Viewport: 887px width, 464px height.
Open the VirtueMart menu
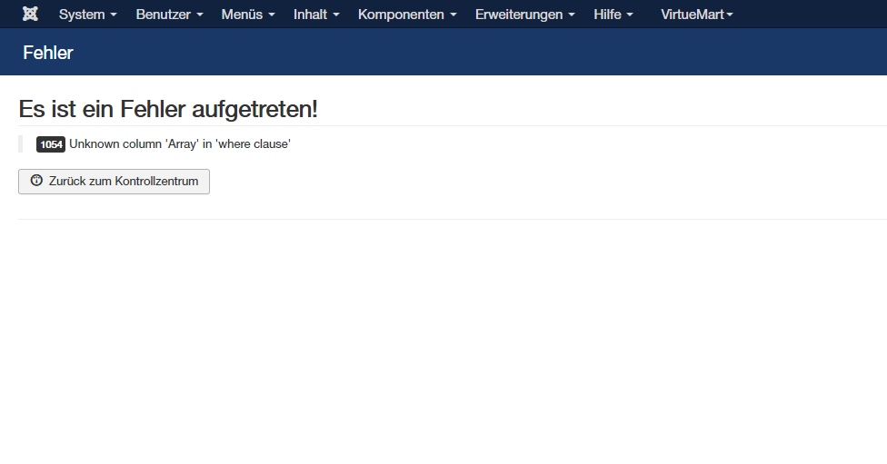coord(696,15)
